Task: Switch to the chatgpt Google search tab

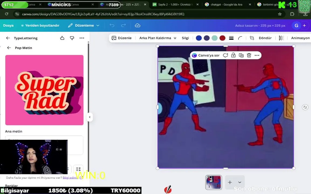Action: click(x=226, y=4)
